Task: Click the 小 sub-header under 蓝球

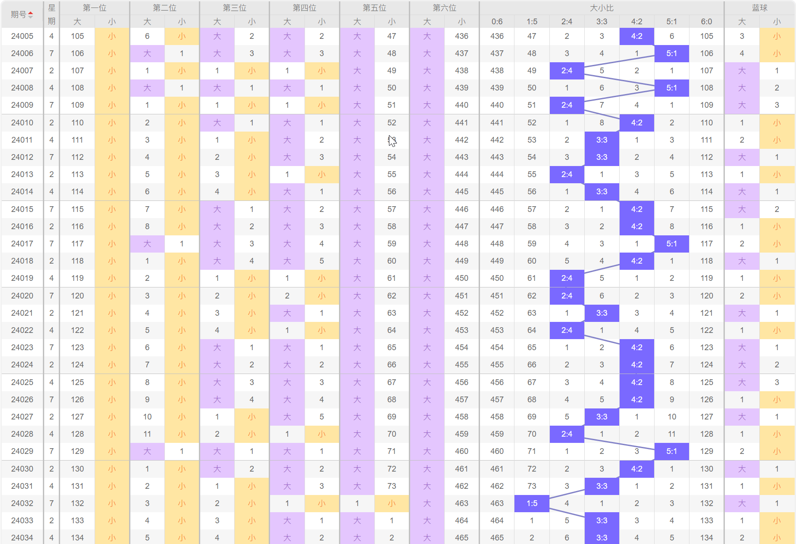Action: coord(777,22)
